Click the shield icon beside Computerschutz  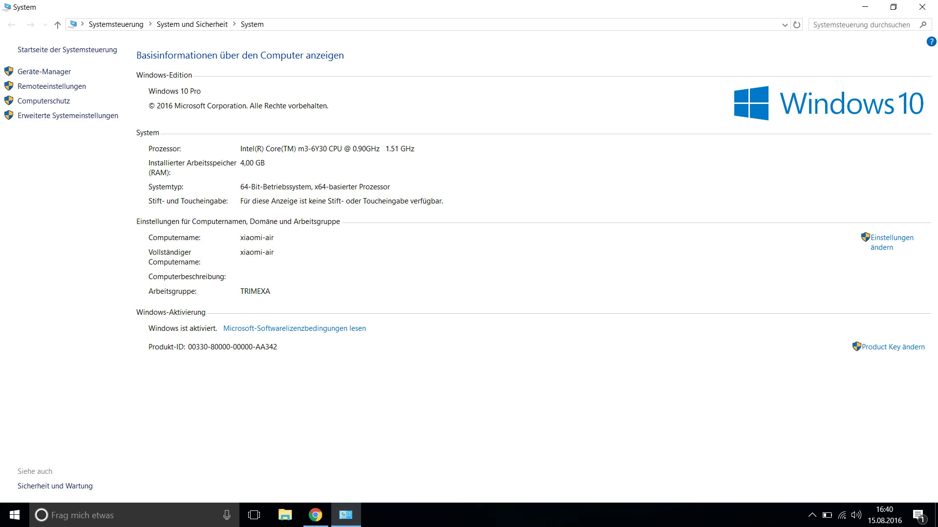click(9, 101)
